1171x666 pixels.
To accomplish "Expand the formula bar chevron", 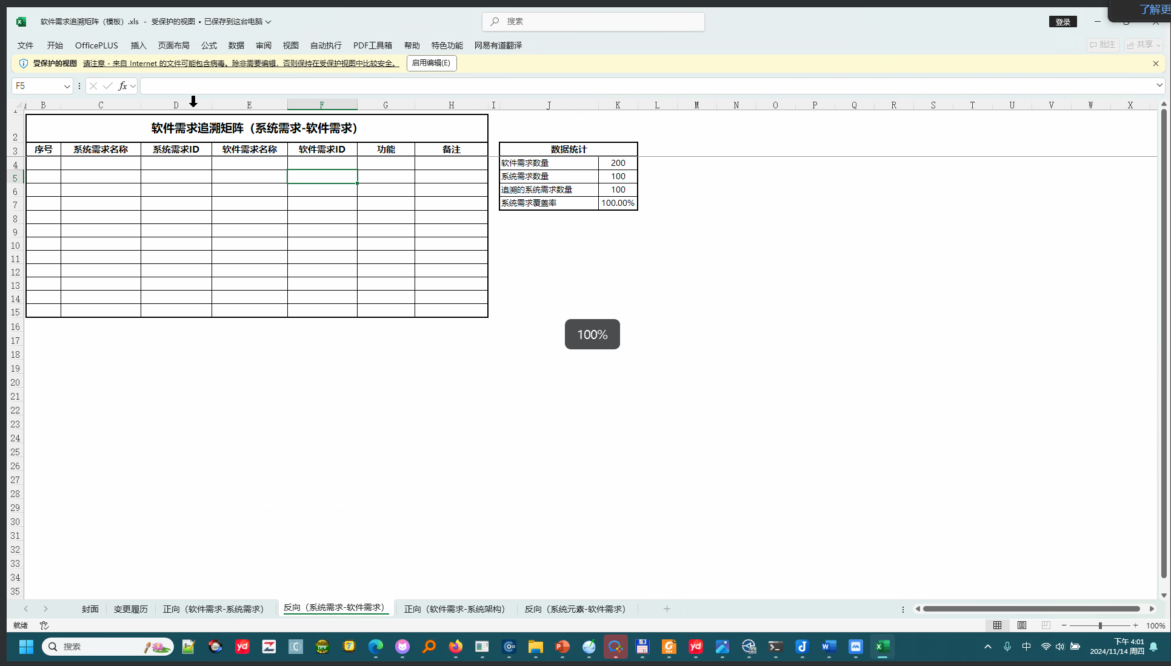I will 1159,85.
